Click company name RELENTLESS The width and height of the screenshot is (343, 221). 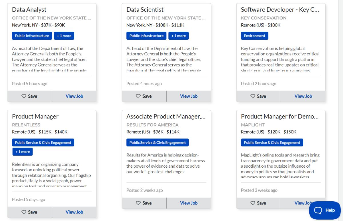26,125
